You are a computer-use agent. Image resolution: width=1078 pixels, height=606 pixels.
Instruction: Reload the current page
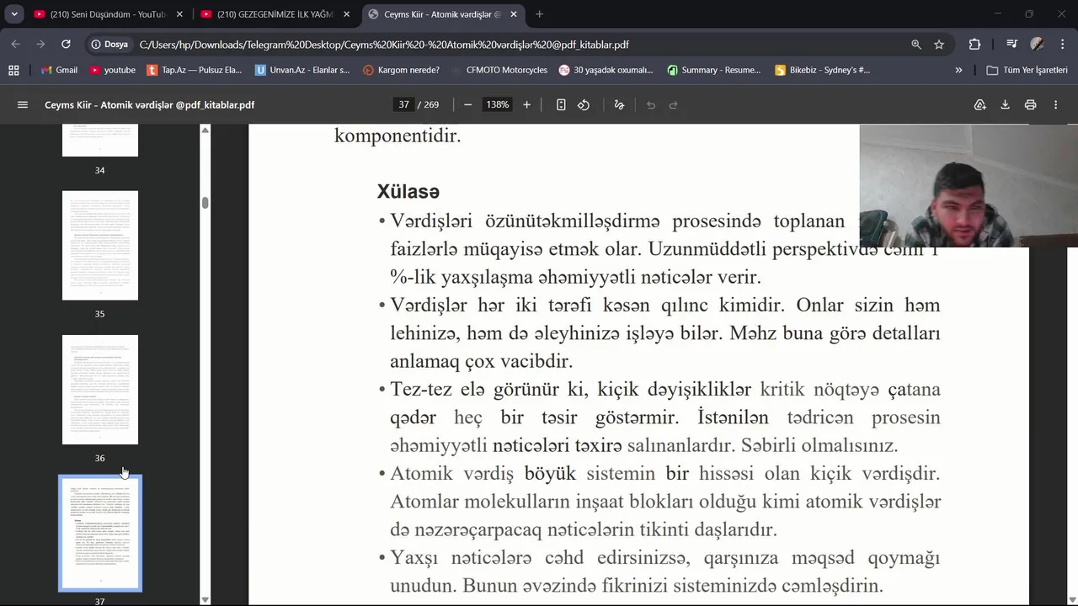click(66, 45)
